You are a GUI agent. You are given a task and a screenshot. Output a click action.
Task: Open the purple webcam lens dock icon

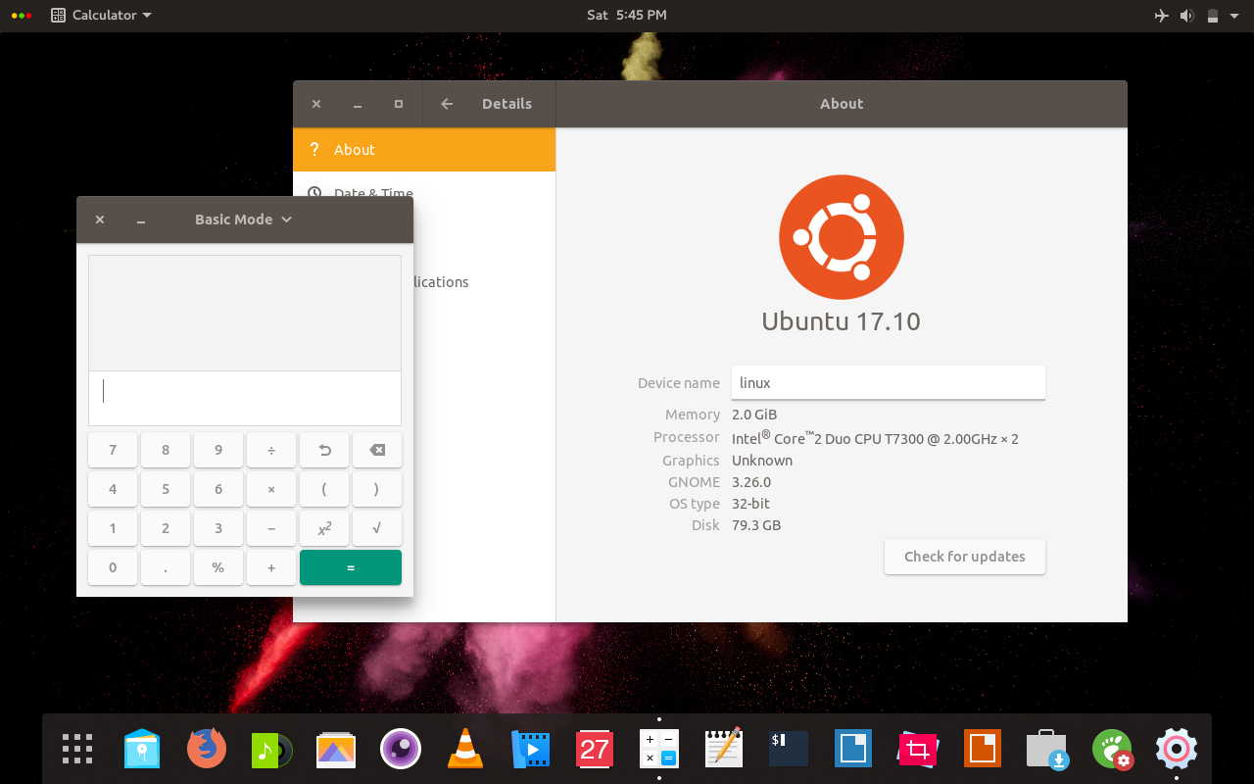pos(401,750)
